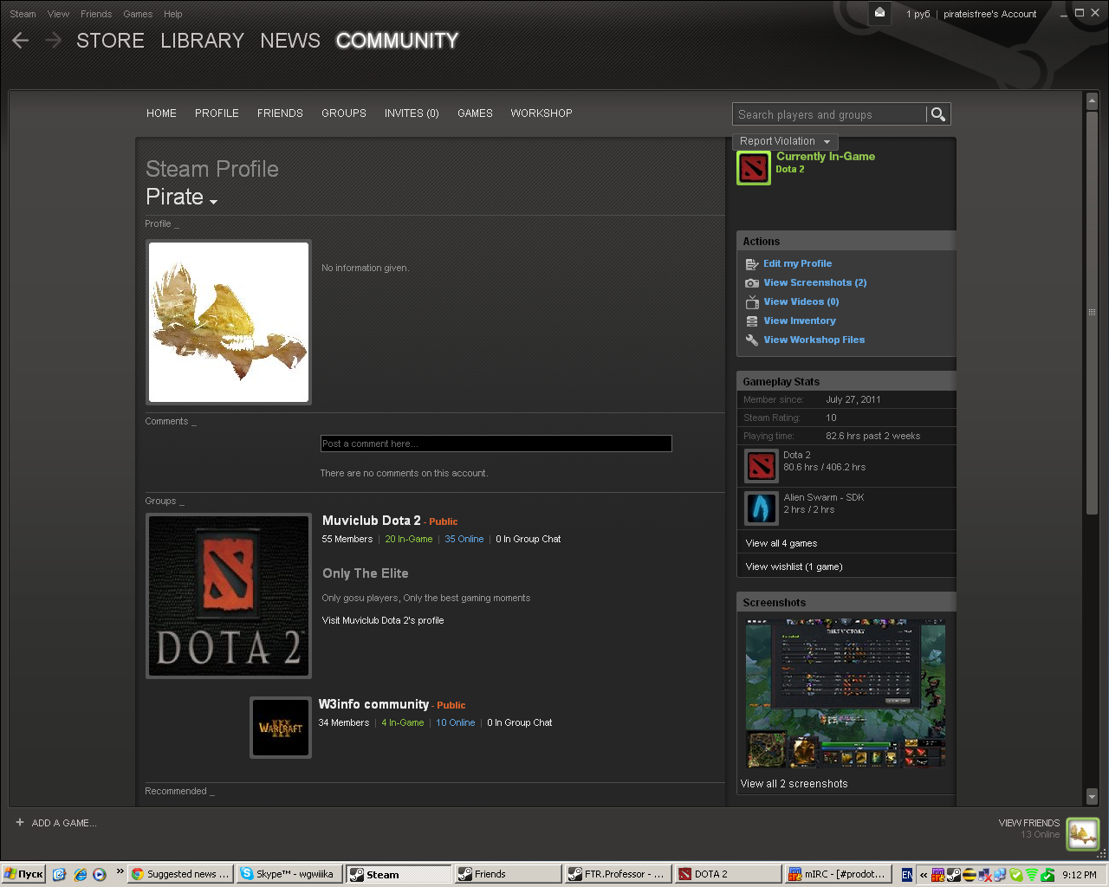
Task: Open the INVITES (0) community tab
Action: click(412, 113)
